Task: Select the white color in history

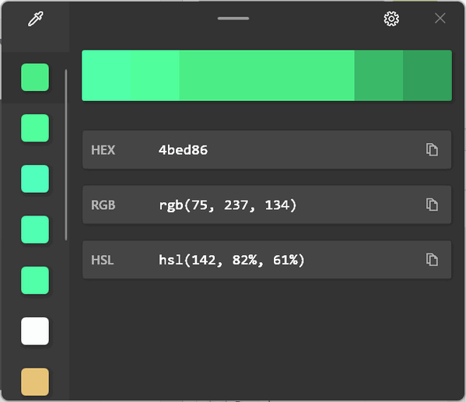Action: tap(35, 331)
